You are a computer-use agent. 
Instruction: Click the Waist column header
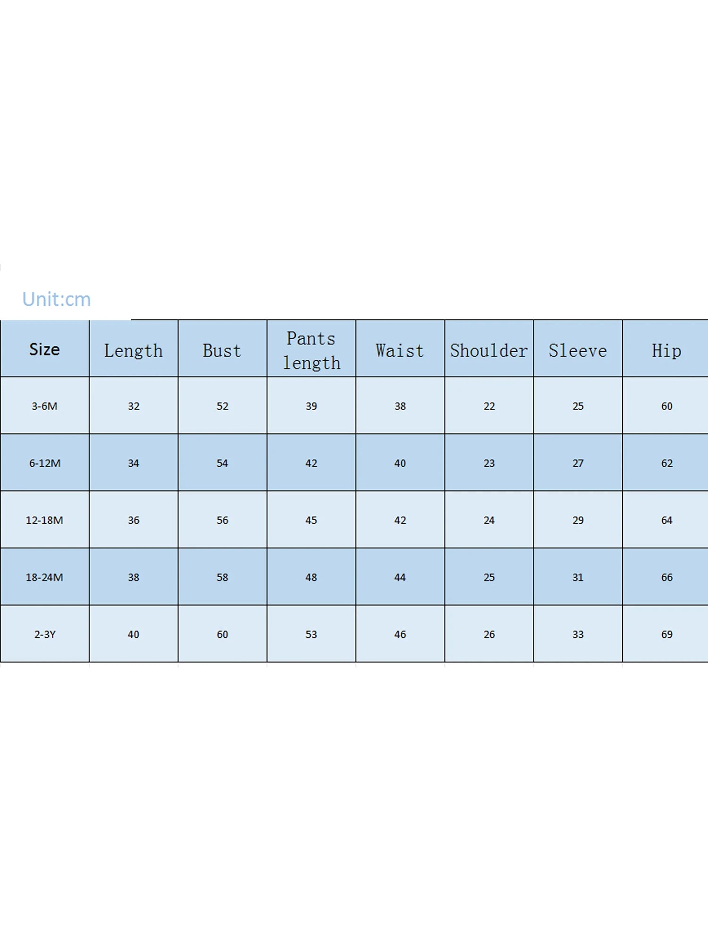[400, 350]
